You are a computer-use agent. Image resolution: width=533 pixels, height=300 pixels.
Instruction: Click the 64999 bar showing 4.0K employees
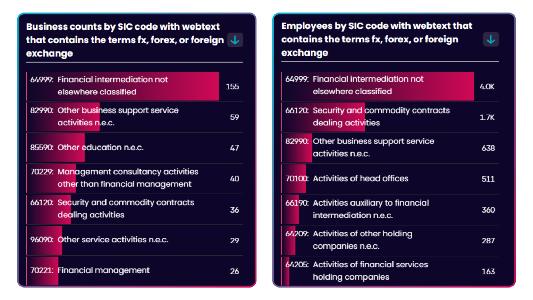pyautogui.click(x=390, y=86)
